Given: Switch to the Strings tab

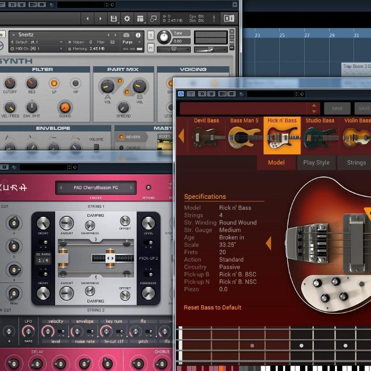Looking at the screenshot, I should (x=356, y=163).
